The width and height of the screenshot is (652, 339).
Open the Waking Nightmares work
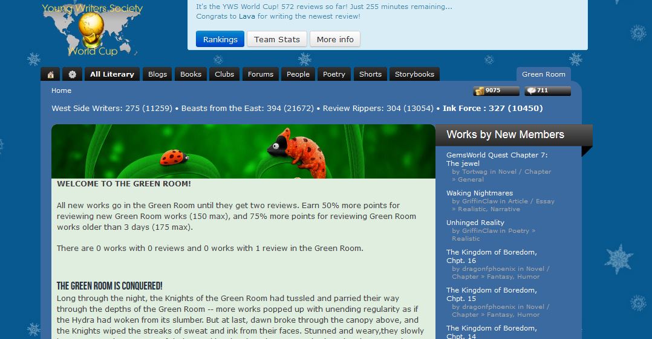tap(480, 193)
